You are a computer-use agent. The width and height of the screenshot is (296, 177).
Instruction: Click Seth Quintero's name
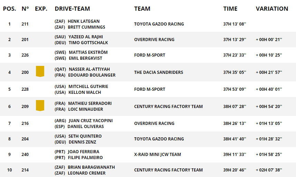click(86, 136)
